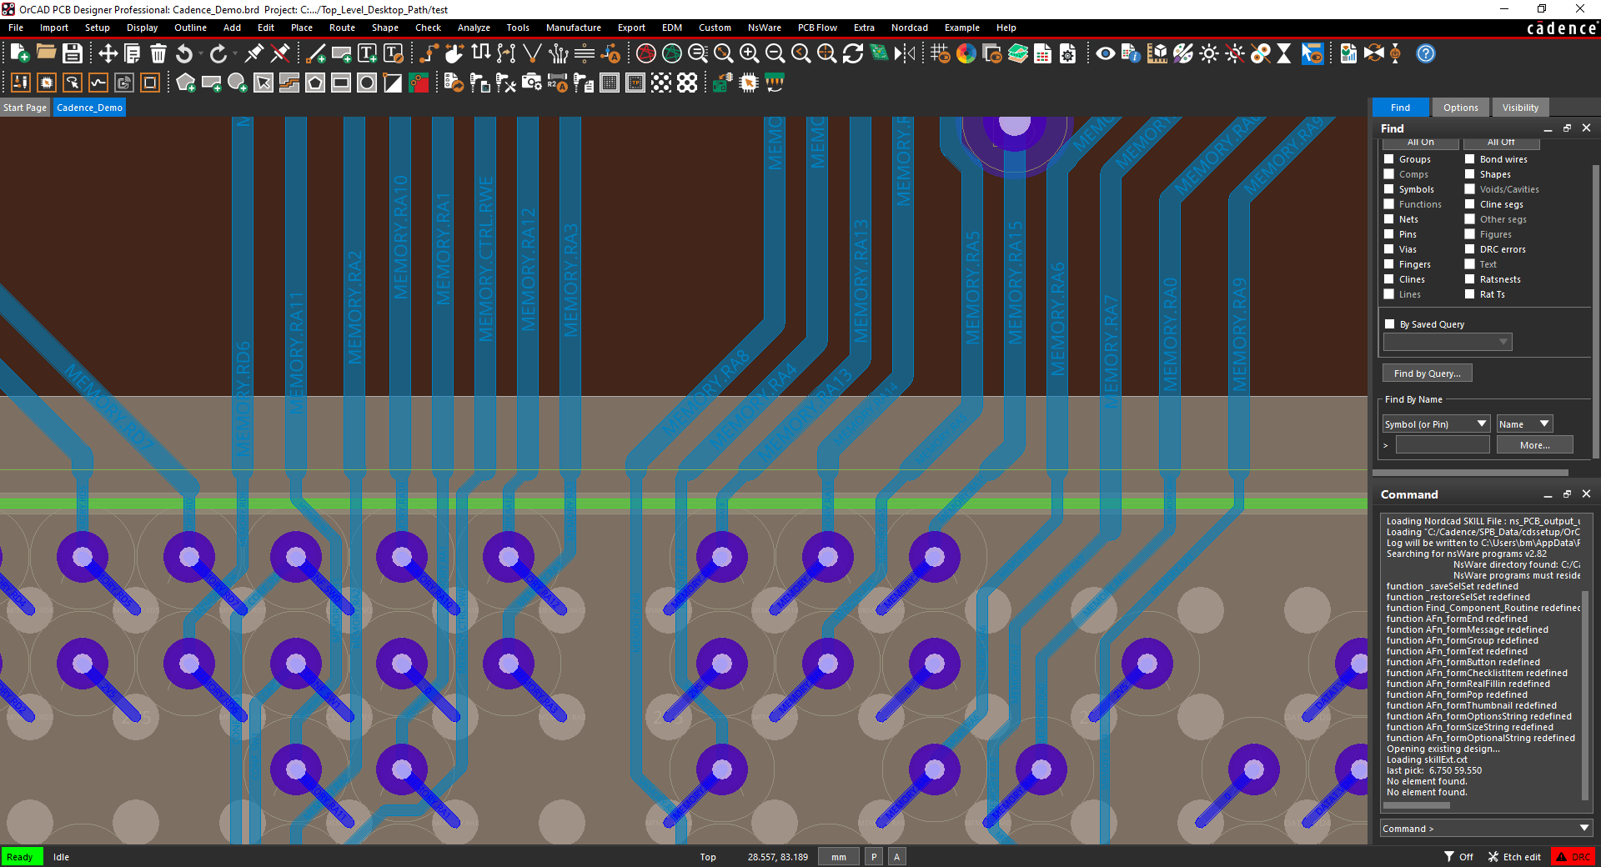Open the Manufacture menu
Screen dimensions: 1601x867
573,28
